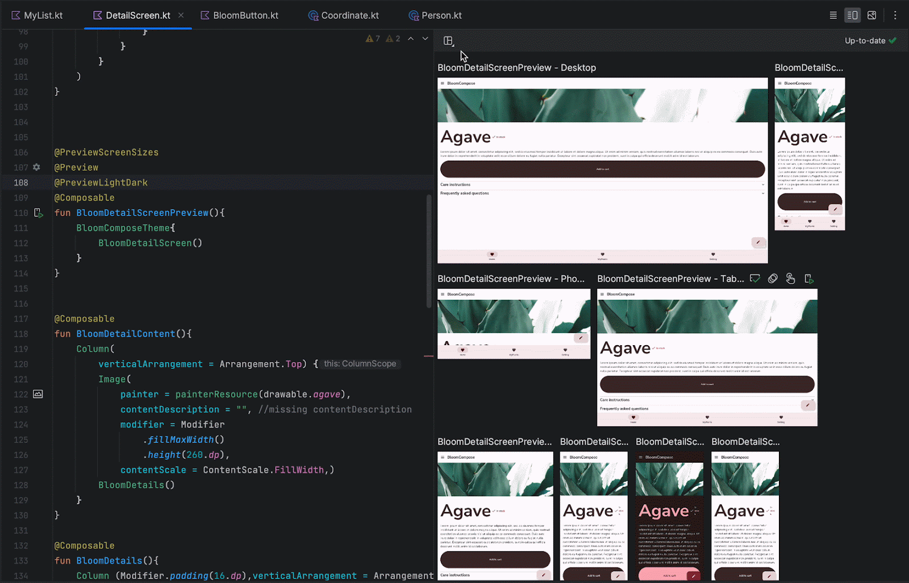Open UI Check Mode for the Tablet preview

point(754,278)
